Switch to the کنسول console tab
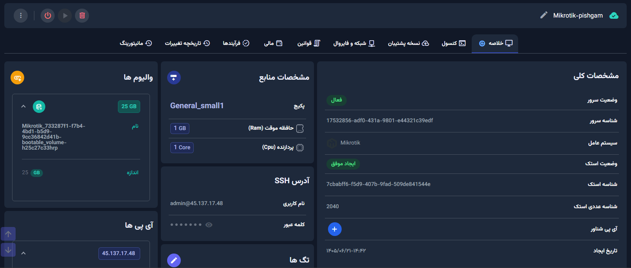 (x=453, y=43)
